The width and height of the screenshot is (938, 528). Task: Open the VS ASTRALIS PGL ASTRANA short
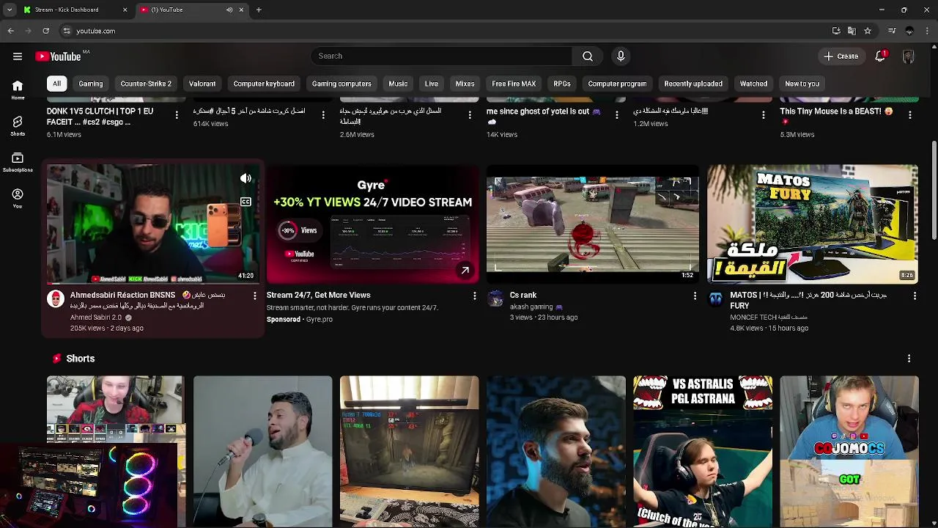point(703,452)
